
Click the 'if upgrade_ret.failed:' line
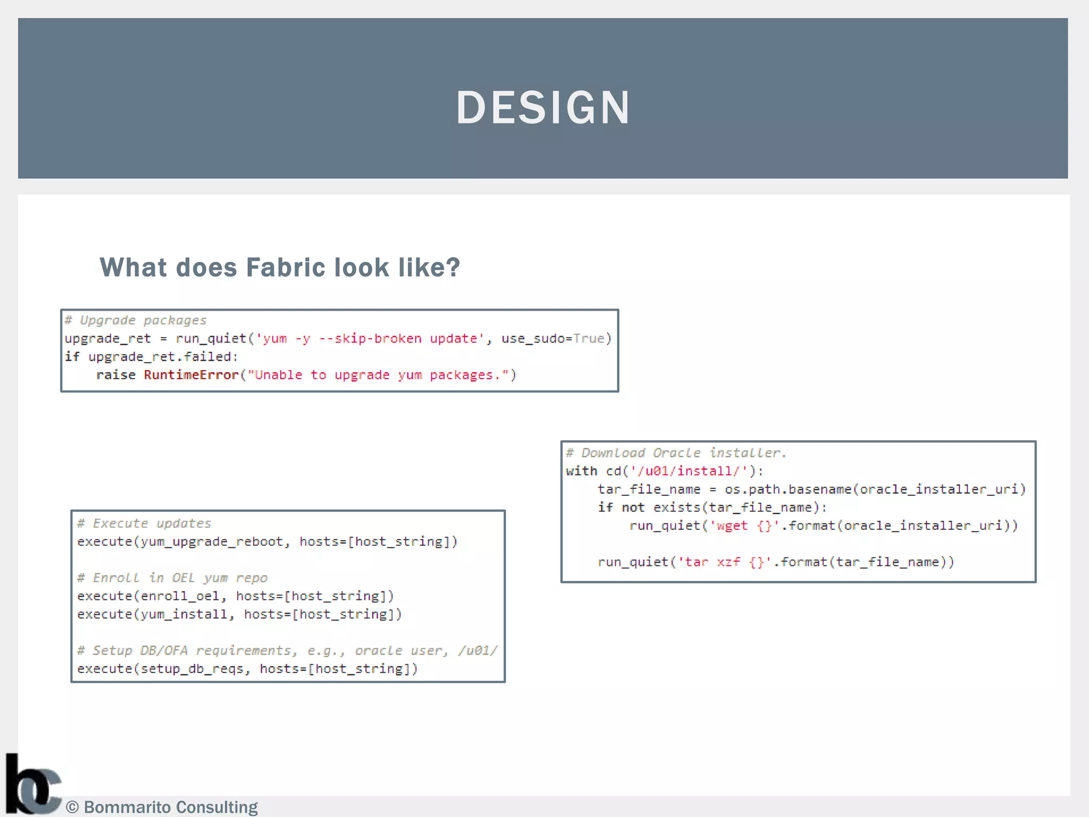(x=152, y=356)
